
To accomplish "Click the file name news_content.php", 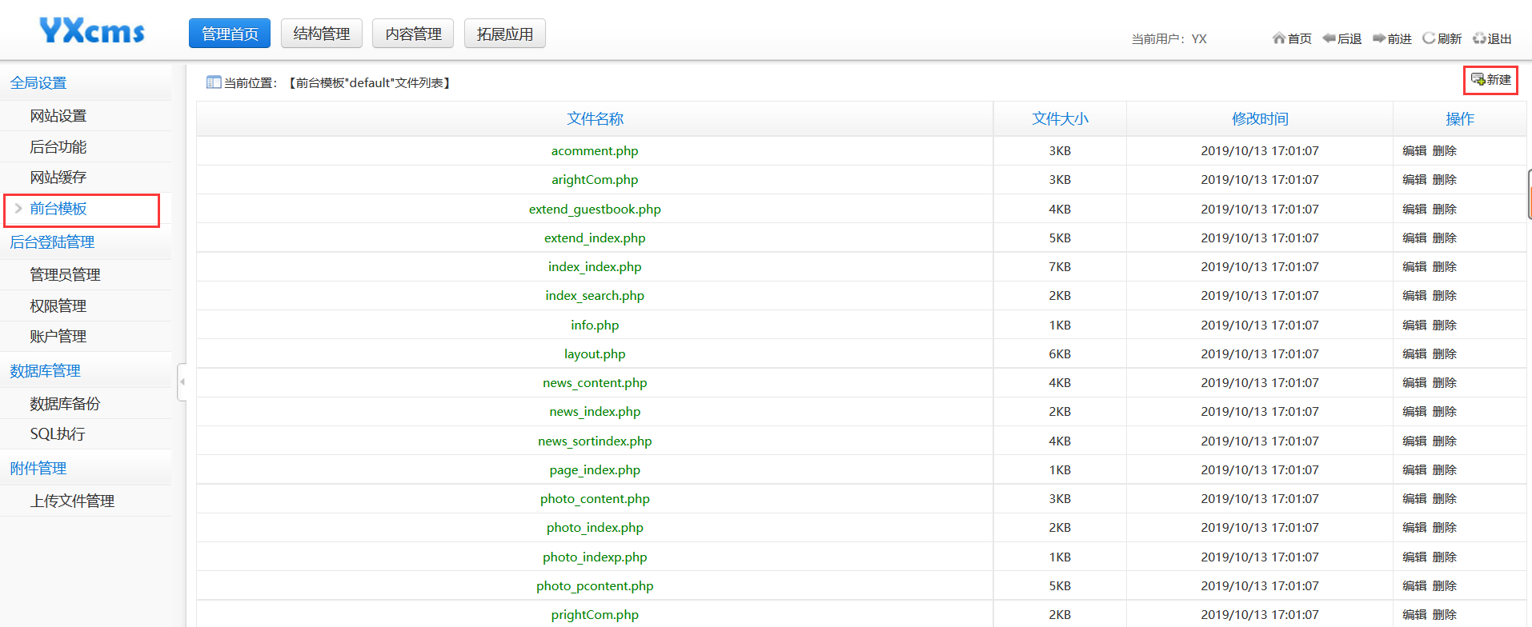I will pos(595,383).
